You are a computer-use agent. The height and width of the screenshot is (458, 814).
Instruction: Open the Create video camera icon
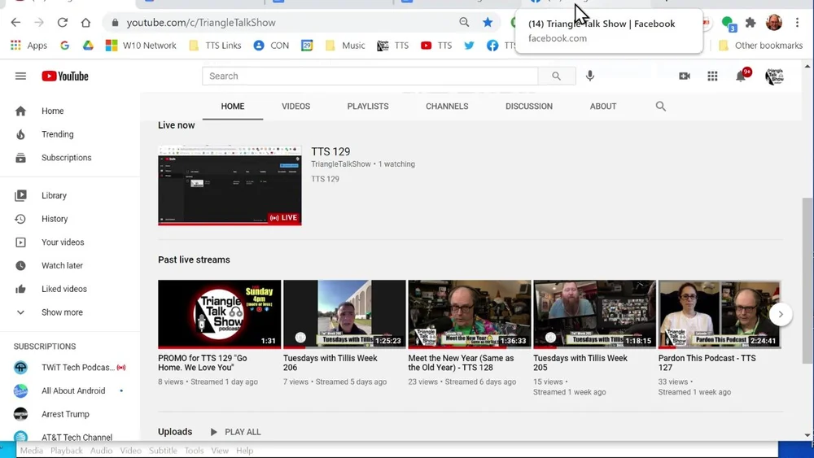[x=685, y=76]
